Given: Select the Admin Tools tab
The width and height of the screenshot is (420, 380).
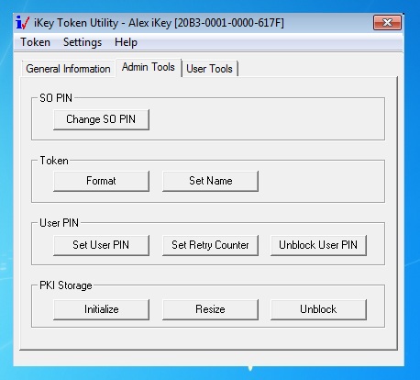Looking at the screenshot, I should click(149, 67).
